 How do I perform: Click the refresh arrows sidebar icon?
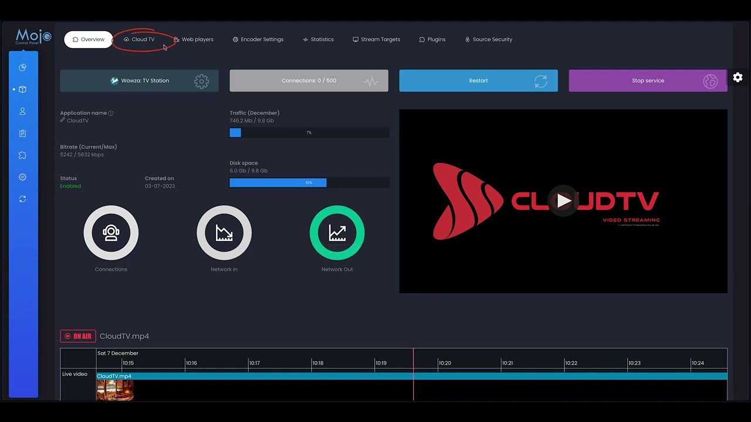(22, 199)
